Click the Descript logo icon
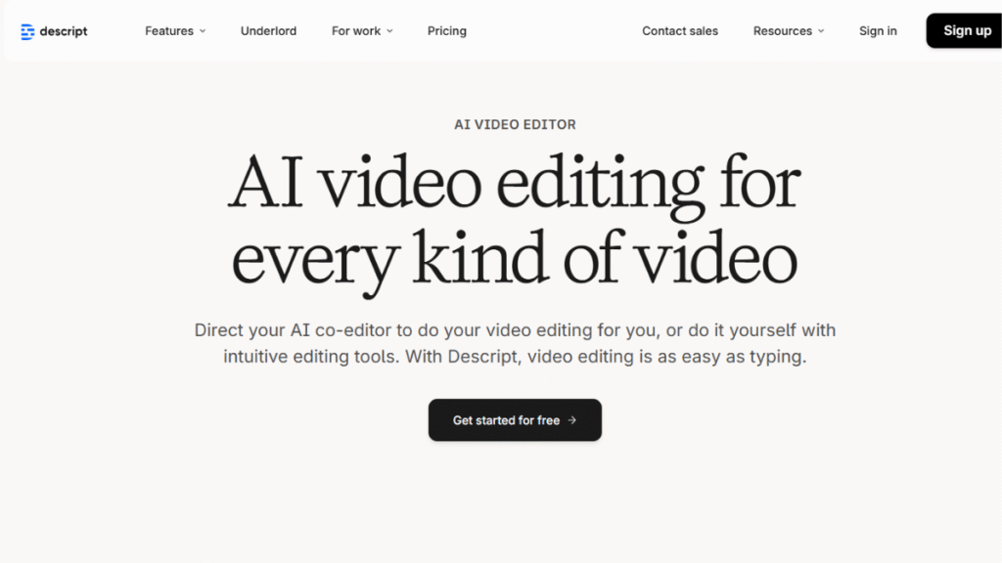 [x=27, y=31]
